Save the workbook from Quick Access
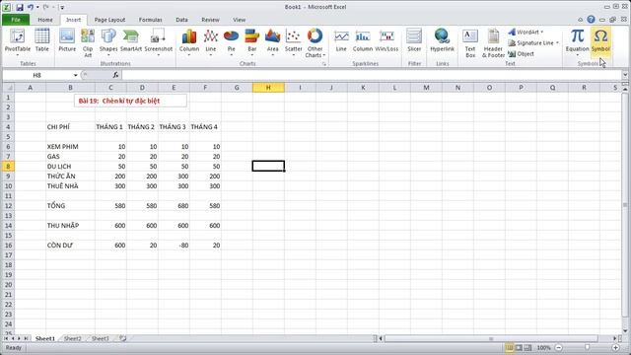 (20, 7)
